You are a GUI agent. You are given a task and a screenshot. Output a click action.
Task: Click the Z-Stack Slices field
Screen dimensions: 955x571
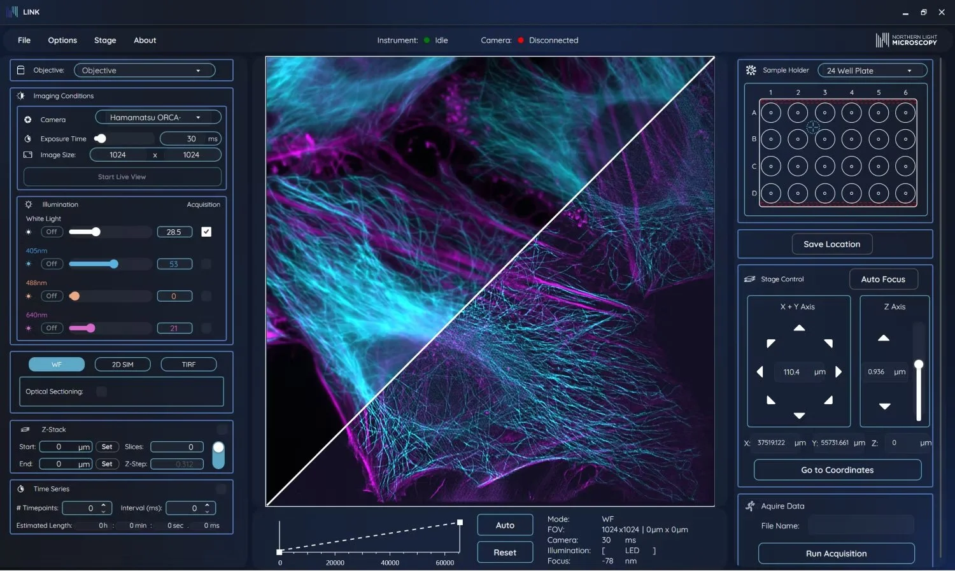pos(177,447)
